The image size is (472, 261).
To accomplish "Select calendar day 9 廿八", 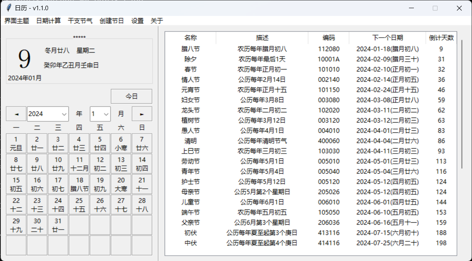I will tap(37, 164).
